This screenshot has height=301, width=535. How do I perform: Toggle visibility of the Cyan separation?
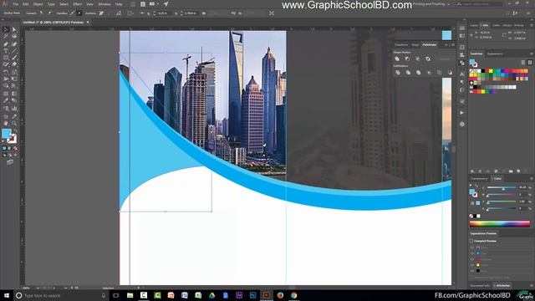tap(472, 253)
